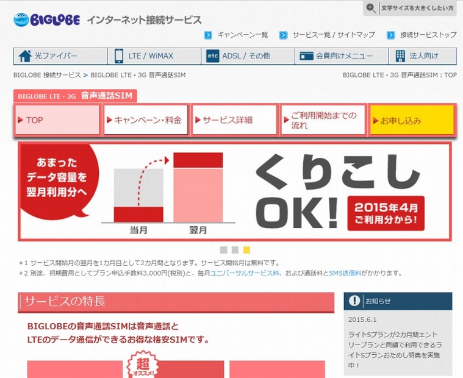Click the BIGLOBE LTE・3G 音声通話SIM : TOP text

click(400, 75)
